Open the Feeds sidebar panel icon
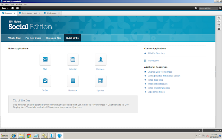This screenshot has height=139, width=222. 219,22
